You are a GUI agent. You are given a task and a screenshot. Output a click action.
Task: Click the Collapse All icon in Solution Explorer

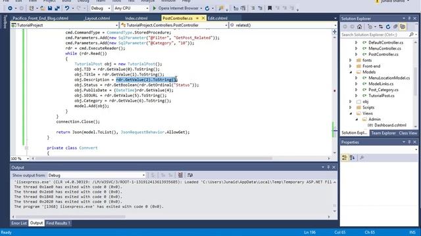tap(395, 27)
